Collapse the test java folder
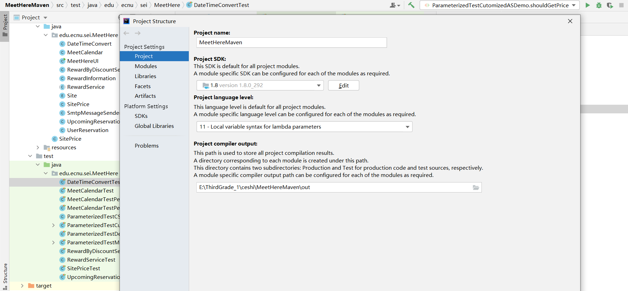The height and width of the screenshot is (291, 628). point(38,165)
